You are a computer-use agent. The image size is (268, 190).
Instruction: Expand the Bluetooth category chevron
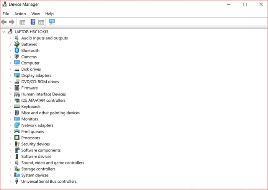[x=10, y=50]
